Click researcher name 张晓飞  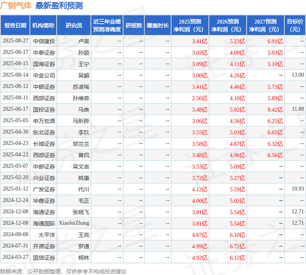tap(81, 212)
